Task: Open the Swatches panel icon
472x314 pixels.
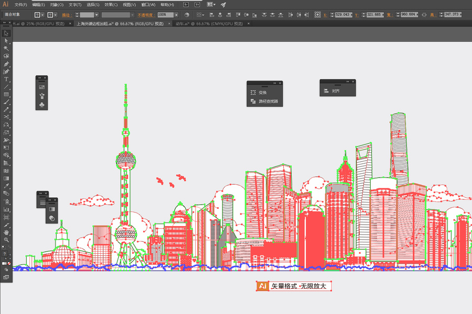Action: tap(41, 87)
